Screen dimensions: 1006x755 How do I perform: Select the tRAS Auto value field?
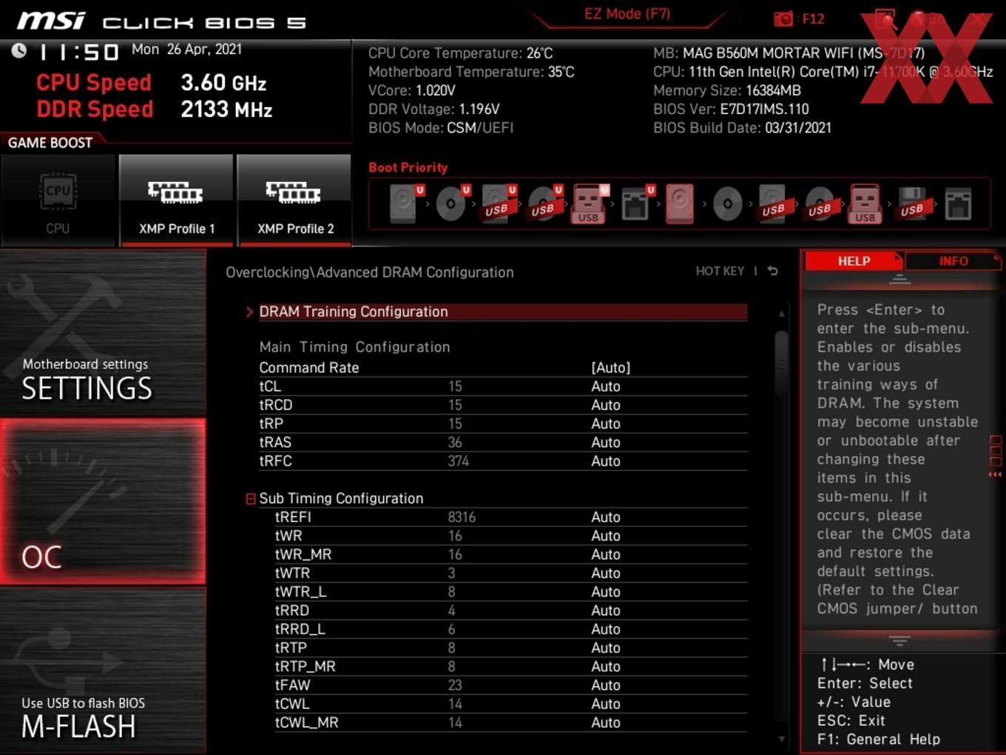605,442
